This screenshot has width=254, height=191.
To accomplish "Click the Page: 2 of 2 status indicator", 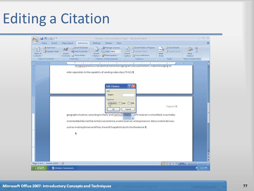I will coord(38,163).
